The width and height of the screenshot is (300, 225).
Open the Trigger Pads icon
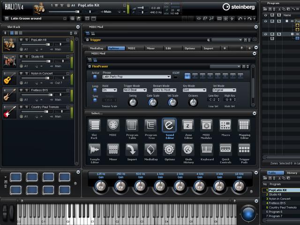244,150
